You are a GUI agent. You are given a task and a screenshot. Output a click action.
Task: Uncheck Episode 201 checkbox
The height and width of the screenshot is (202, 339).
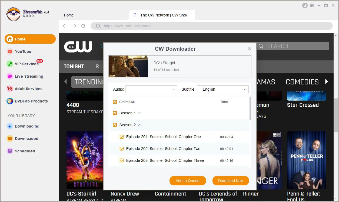click(122, 137)
